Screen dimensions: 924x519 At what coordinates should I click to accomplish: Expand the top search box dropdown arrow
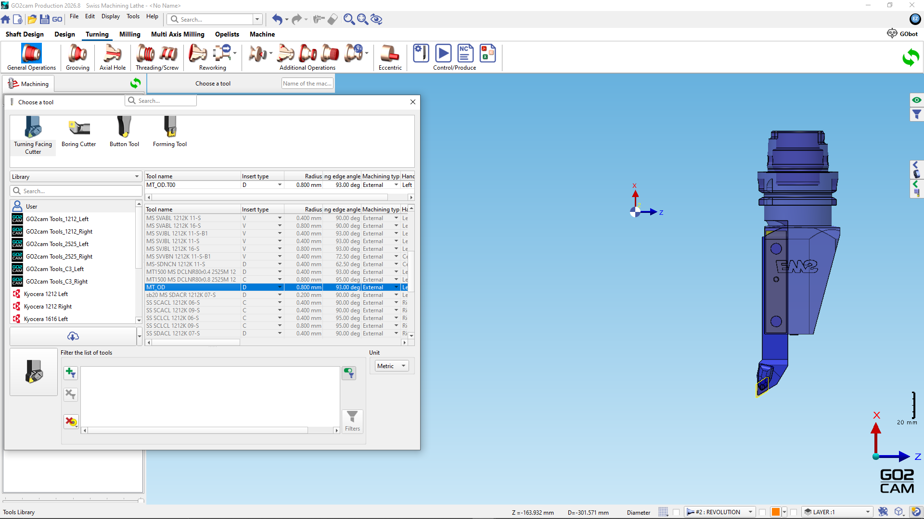(x=257, y=19)
